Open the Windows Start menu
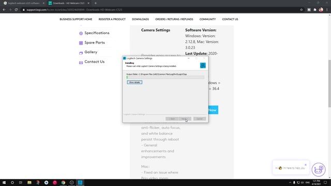This screenshot has height=186, width=331. (4, 182)
